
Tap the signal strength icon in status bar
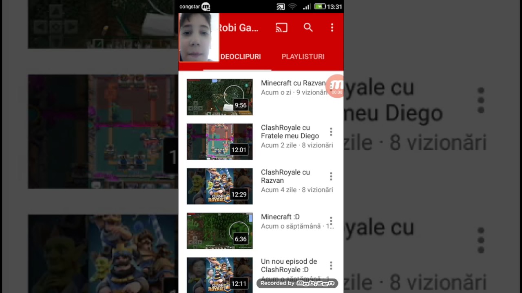point(306,7)
